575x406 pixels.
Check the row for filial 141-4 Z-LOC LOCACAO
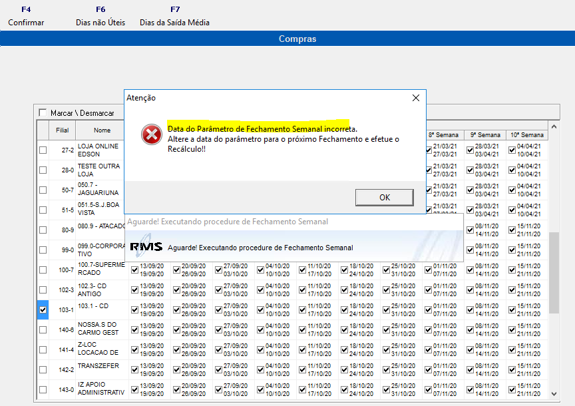43,350
